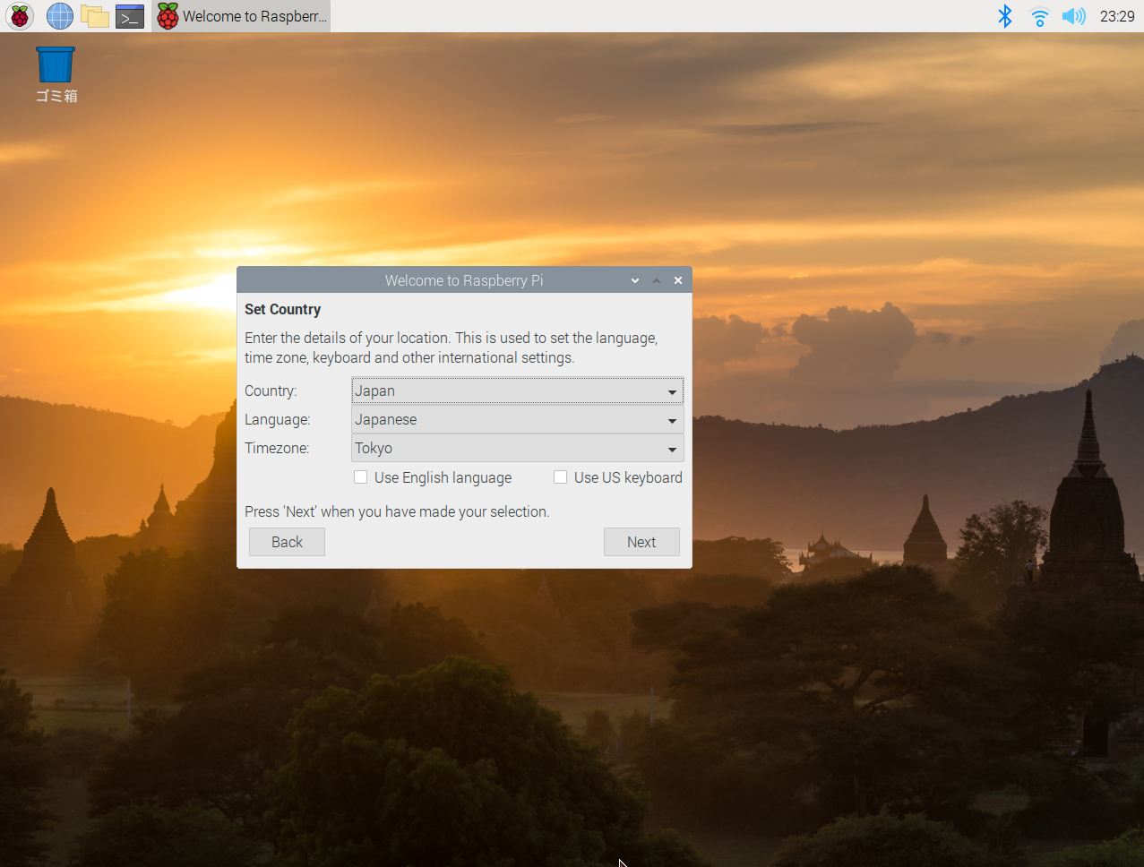This screenshot has width=1144, height=867.
Task: Launch the web browser globe icon
Action: 60,16
